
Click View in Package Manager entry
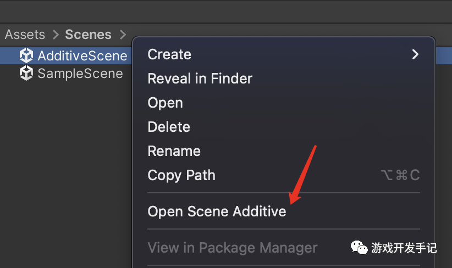(x=233, y=248)
